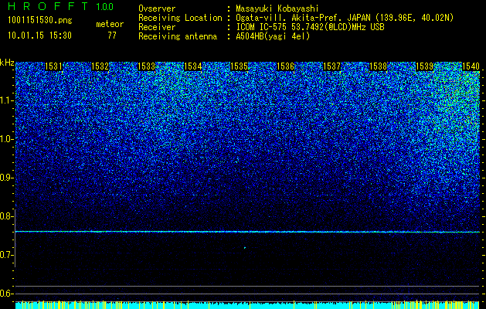Click the filename 1001151530.png
This screenshot has width=486, height=309.
[39, 21]
